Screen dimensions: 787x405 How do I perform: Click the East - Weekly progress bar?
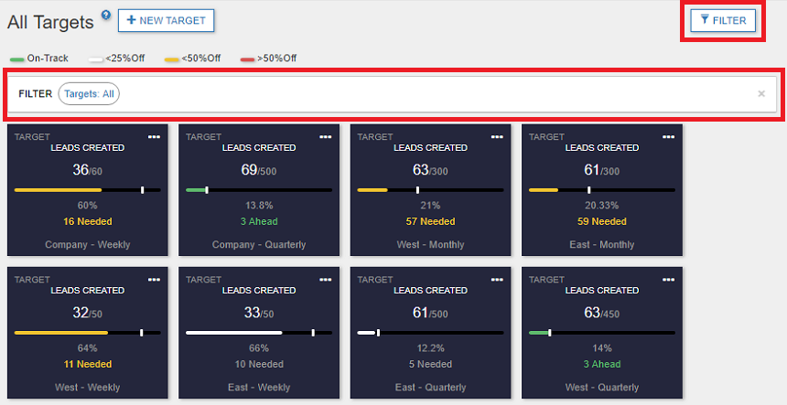259,333
